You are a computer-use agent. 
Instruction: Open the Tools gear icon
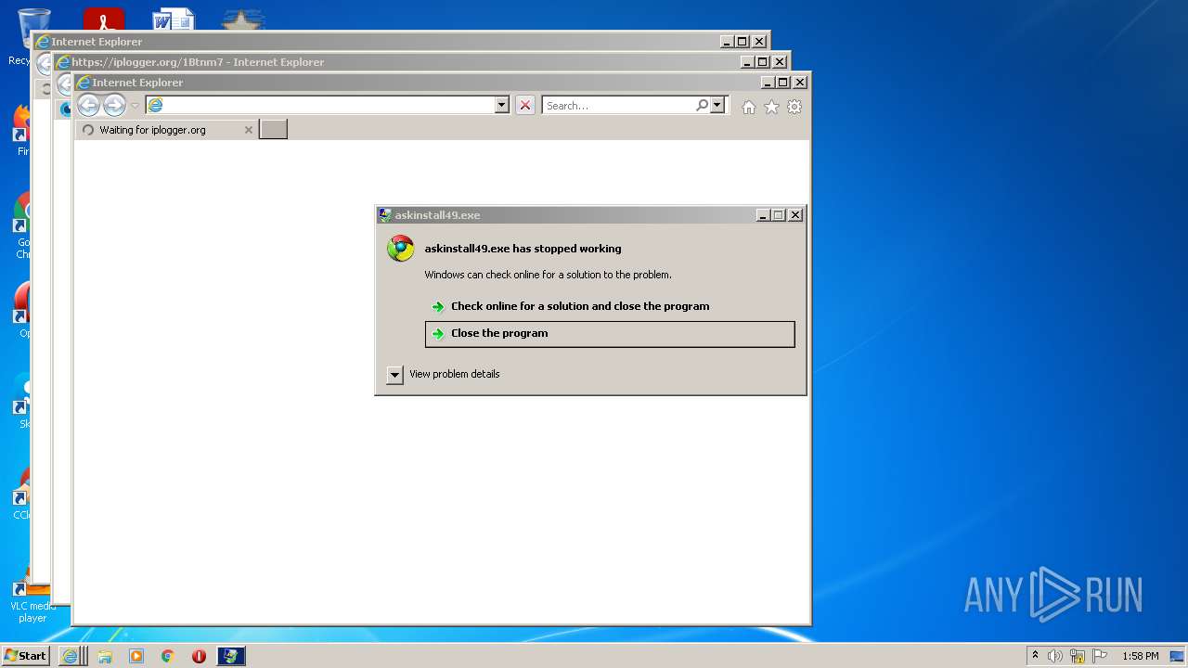point(794,107)
